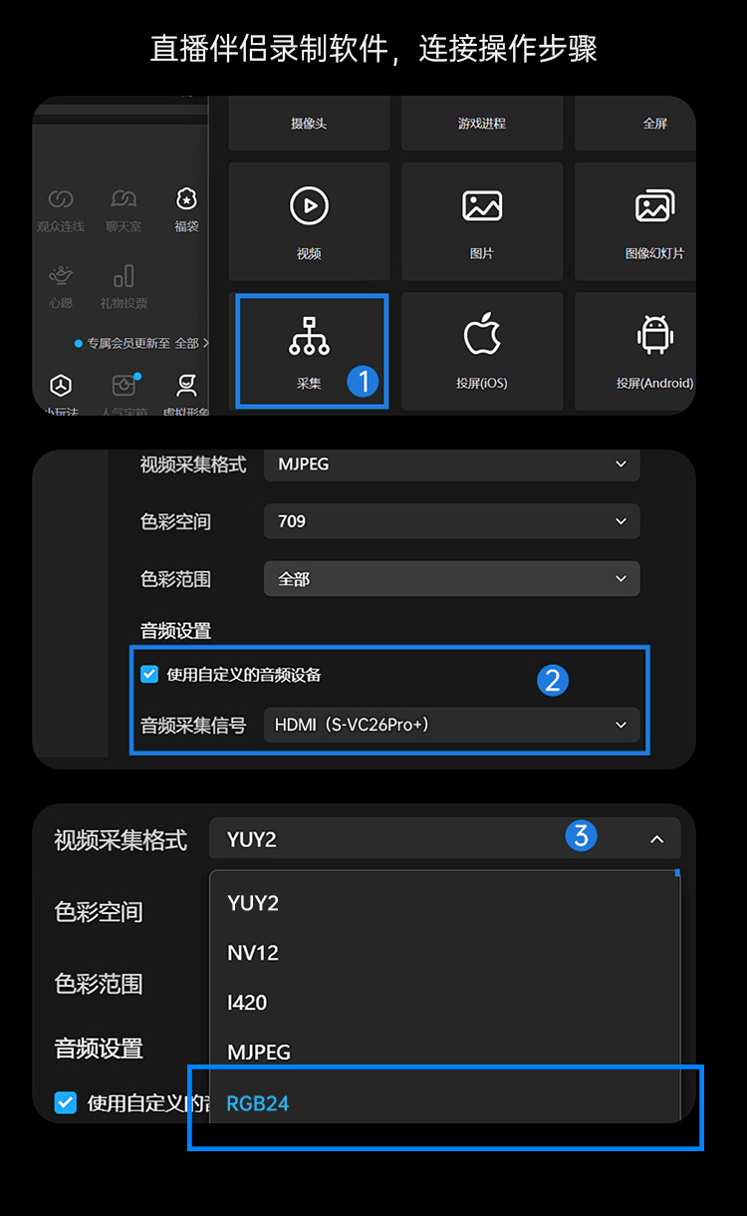Select the 采集 capture source tile

tap(309, 350)
